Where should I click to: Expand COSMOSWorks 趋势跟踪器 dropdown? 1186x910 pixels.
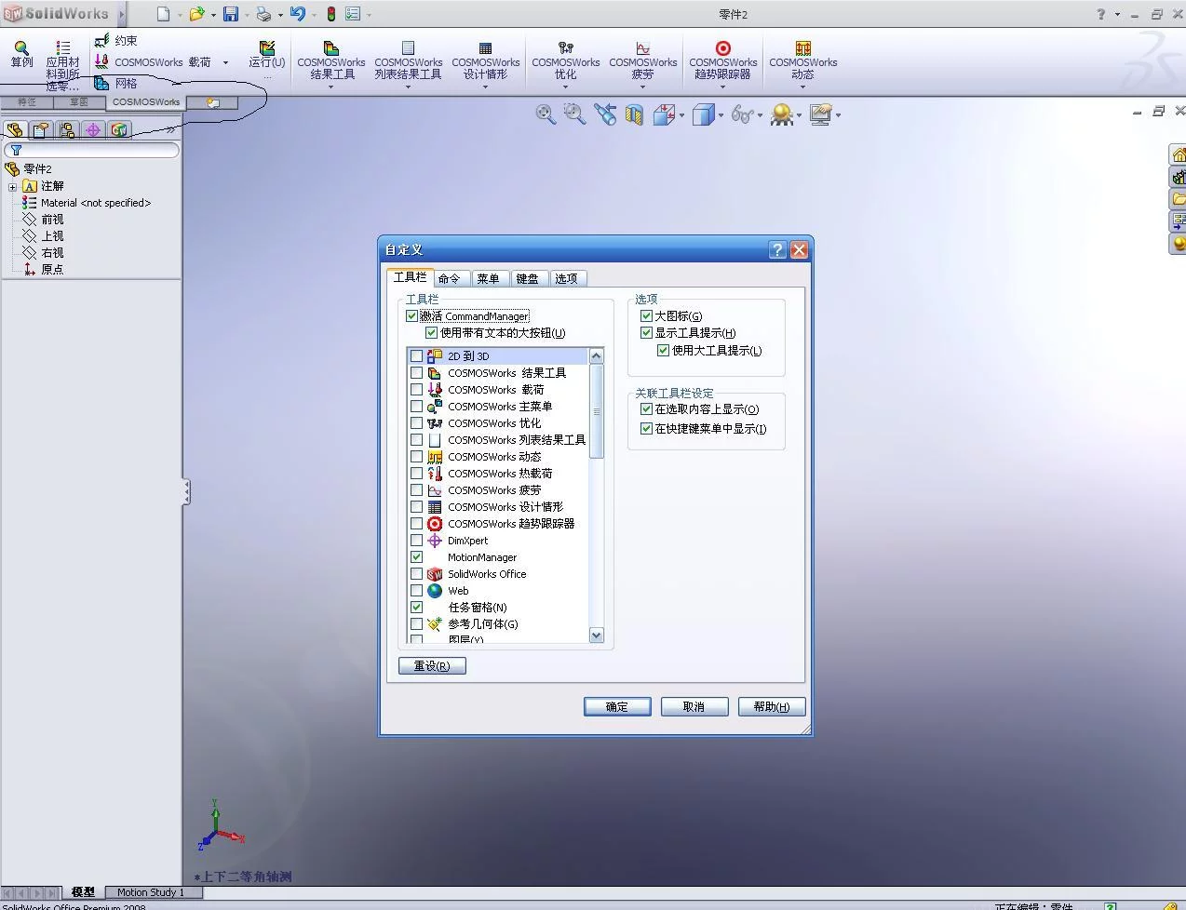722,87
